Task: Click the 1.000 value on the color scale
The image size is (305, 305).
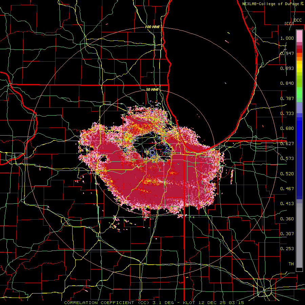Action: (287, 38)
